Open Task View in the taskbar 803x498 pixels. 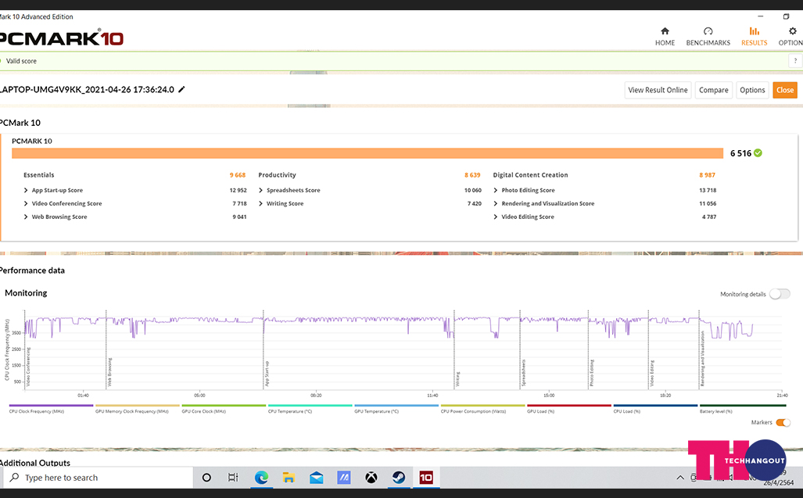click(x=233, y=478)
